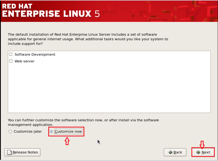The image size is (218, 161).
Task: Click the Release Notes document icon
Action: click(x=9, y=152)
